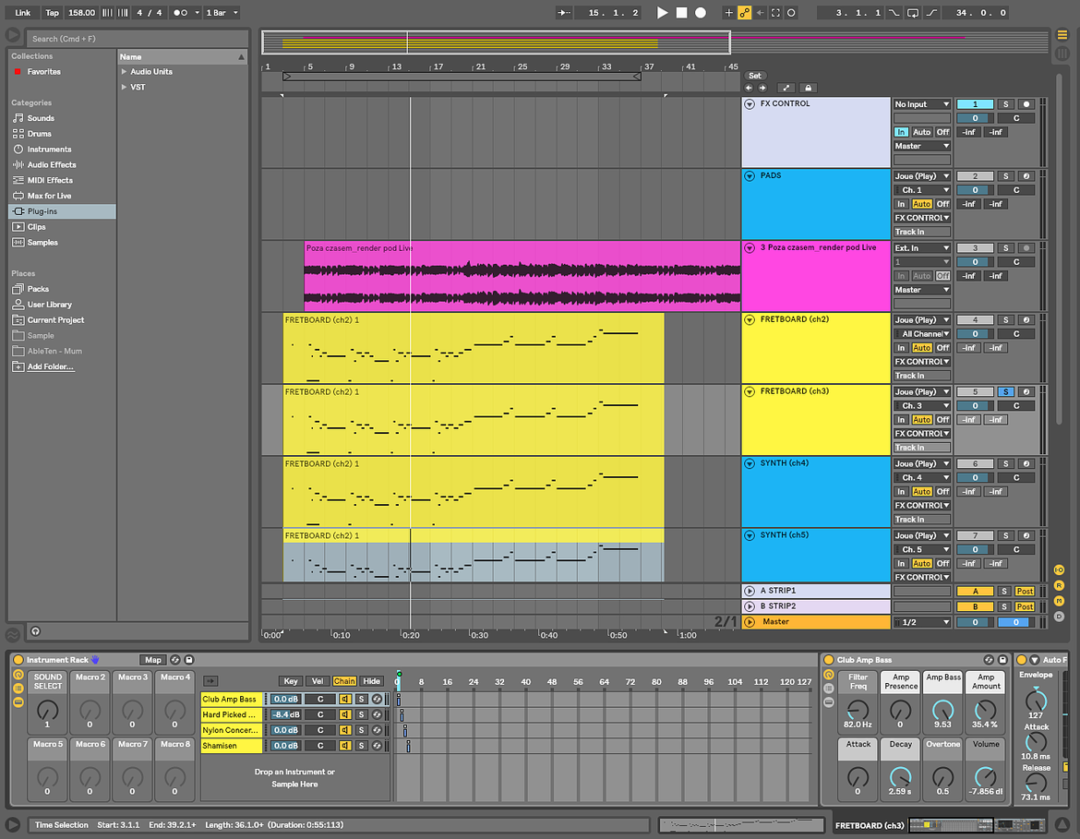Open FRETBOARD (ch2) All Channels dropdown
This screenshot has width=1080, height=839.
coord(921,334)
